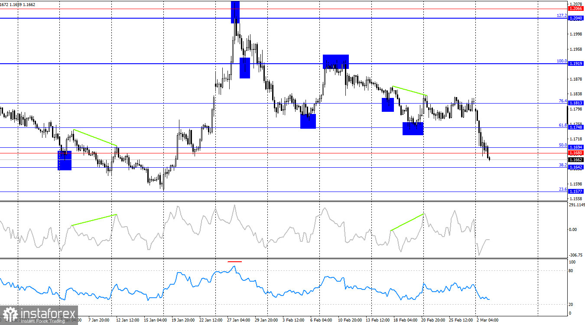Select the blue 1.1748 price axis label
Viewport: 585px width, 325px height.
(576, 127)
